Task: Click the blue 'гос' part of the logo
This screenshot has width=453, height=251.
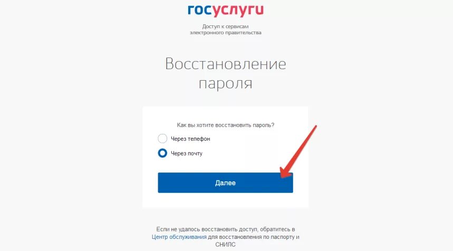Action: pos(200,11)
